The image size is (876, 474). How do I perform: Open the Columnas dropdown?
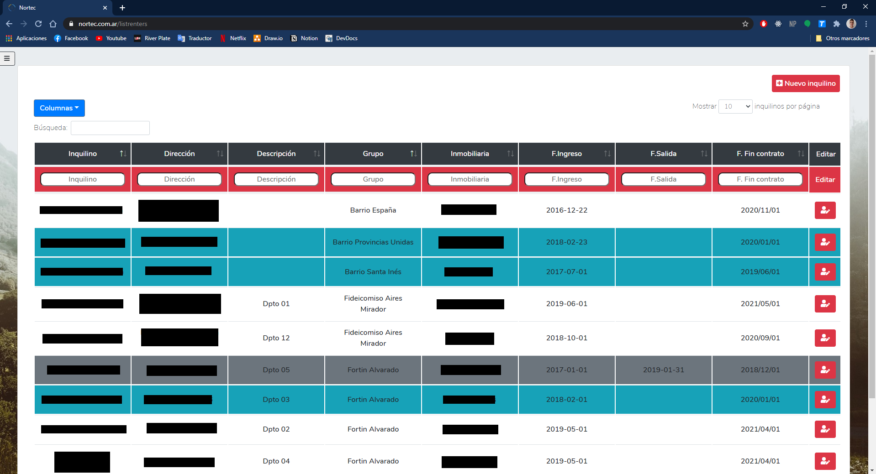click(59, 108)
